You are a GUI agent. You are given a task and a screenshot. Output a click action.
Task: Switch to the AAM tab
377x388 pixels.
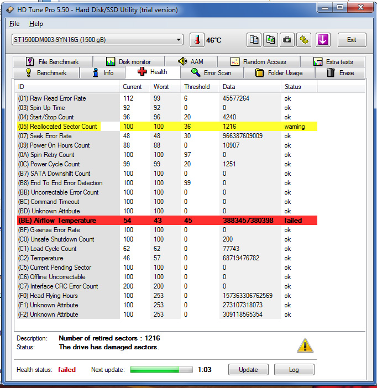pos(191,61)
